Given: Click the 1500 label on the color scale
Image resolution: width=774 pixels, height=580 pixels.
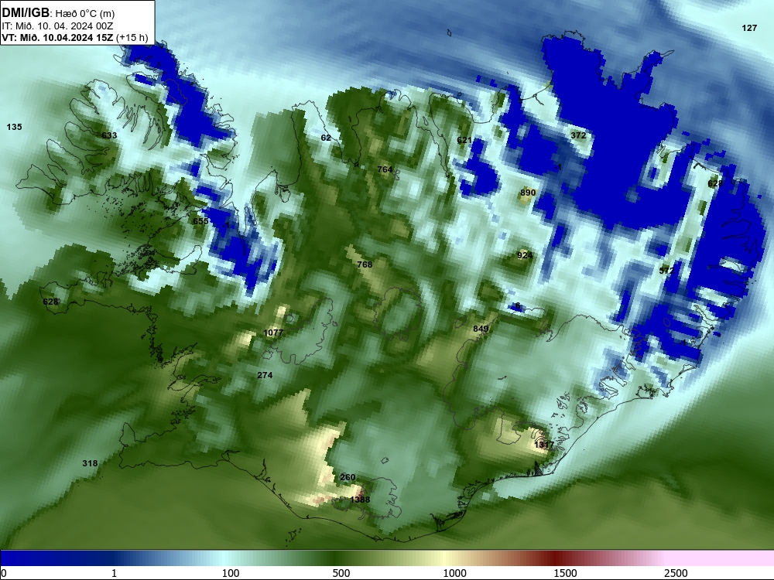Looking at the screenshot, I should 565,573.
